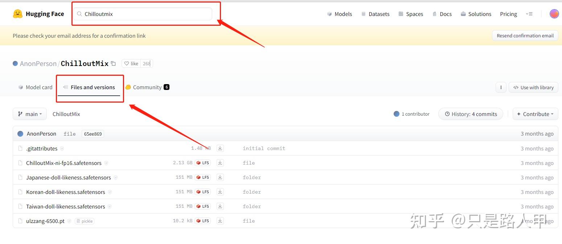Download ulzzang-6500.pt
The height and width of the screenshot is (244, 562).
220,220
